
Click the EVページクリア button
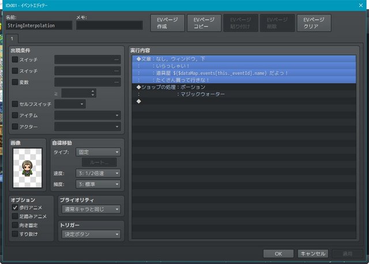[x=314, y=23]
